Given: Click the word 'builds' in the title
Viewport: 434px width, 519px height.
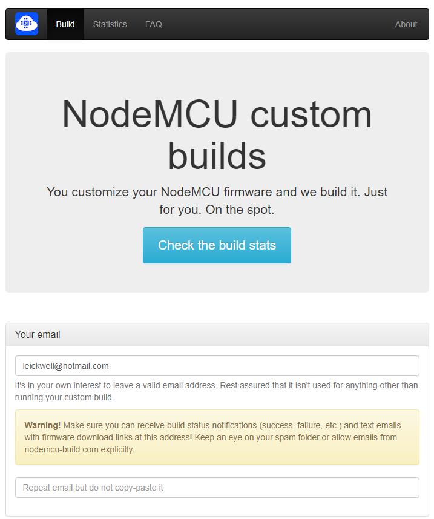Looking at the screenshot, I should pos(217,155).
